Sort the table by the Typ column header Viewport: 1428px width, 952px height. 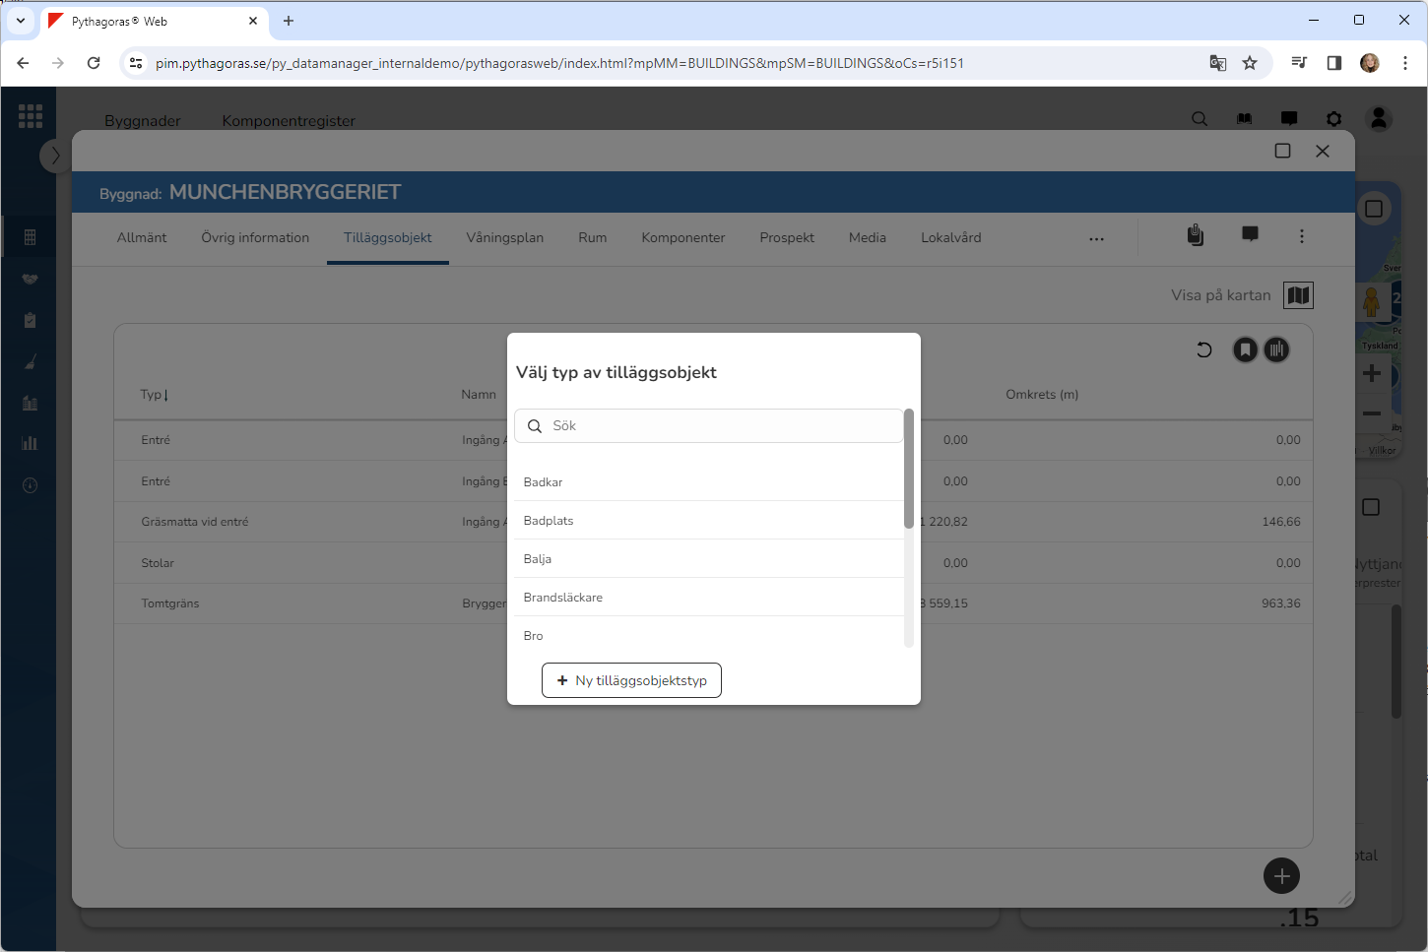154,395
